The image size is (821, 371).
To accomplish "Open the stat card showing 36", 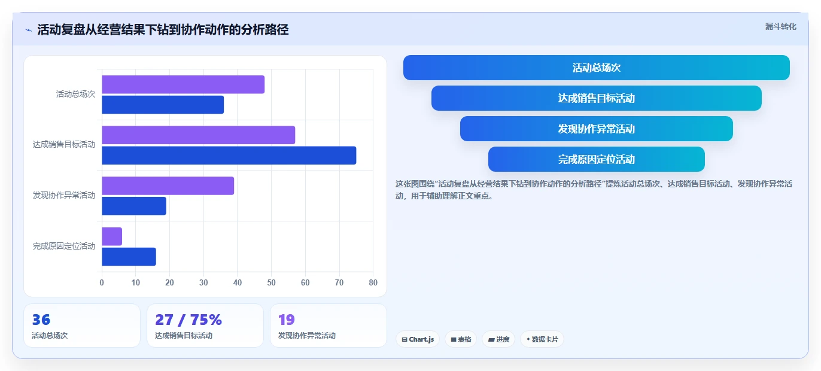I will [x=82, y=326].
